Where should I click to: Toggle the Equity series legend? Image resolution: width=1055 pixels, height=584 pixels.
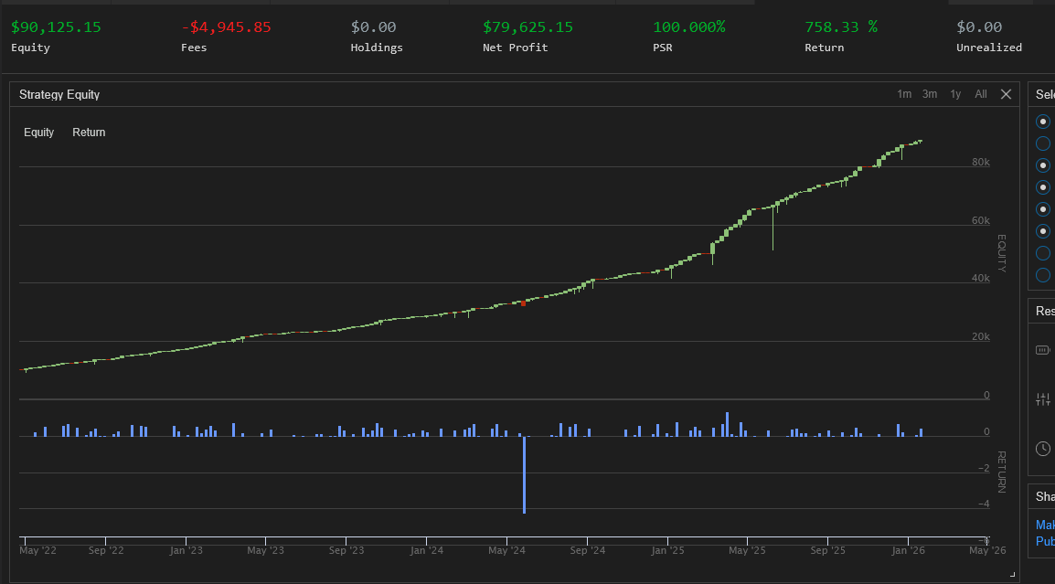(38, 133)
